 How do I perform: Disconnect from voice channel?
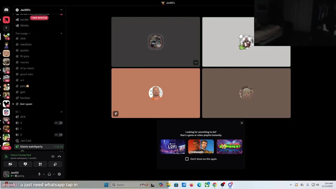[x=59, y=156]
